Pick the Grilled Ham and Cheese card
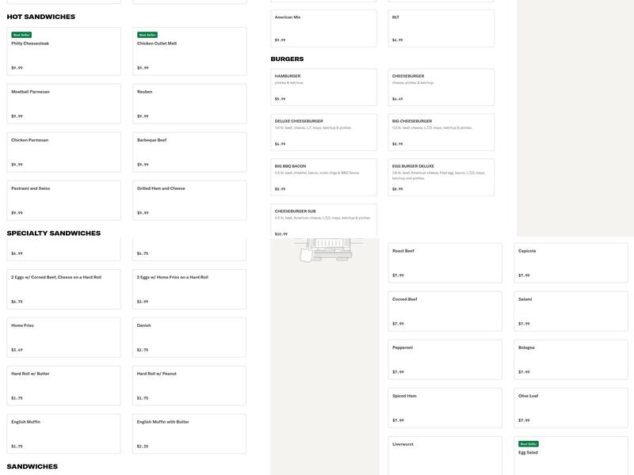Image resolution: width=634 pixels, height=475 pixels. [x=189, y=200]
